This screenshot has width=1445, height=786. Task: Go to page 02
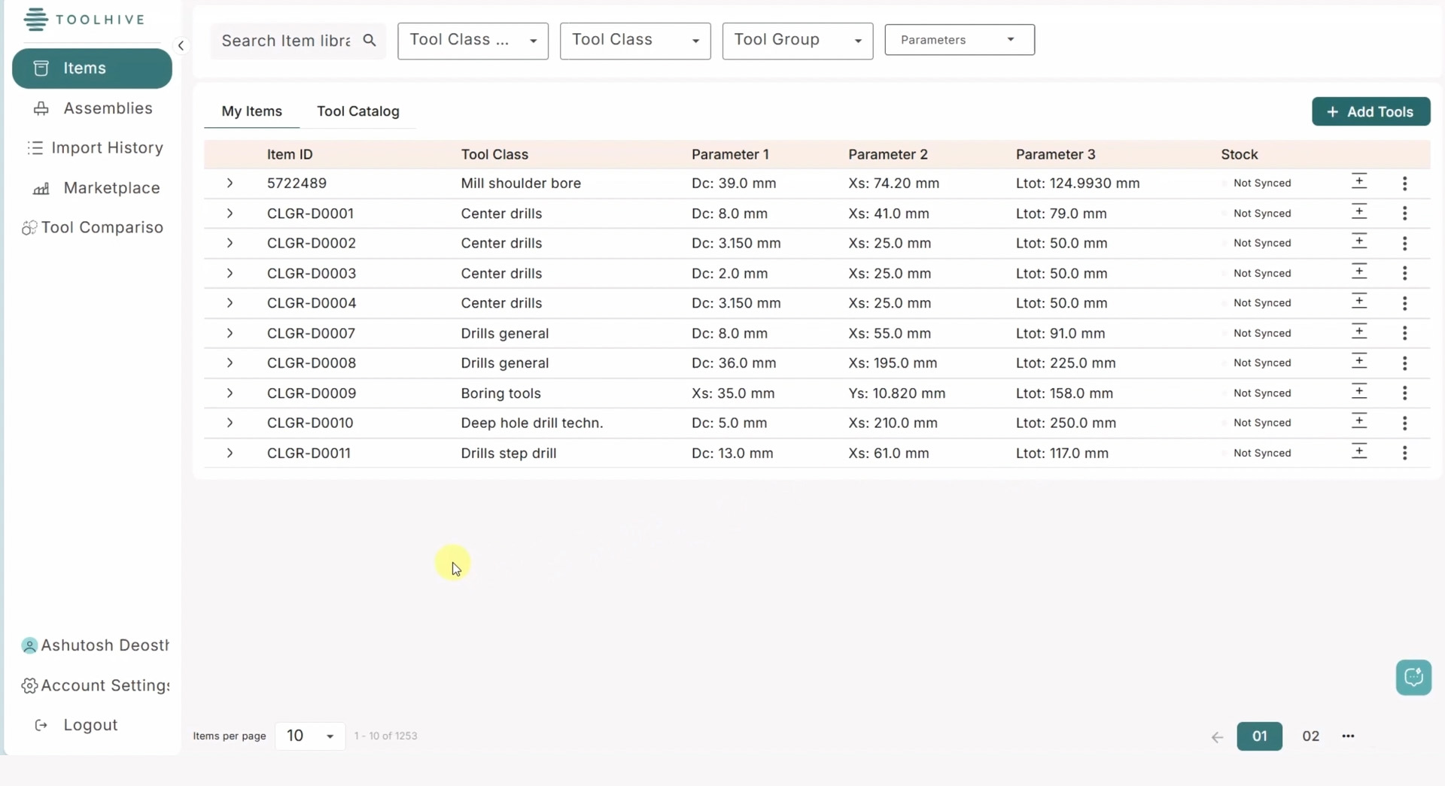tap(1310, 736)
